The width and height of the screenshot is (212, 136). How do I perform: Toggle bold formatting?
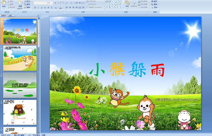(x=35, y=8)
